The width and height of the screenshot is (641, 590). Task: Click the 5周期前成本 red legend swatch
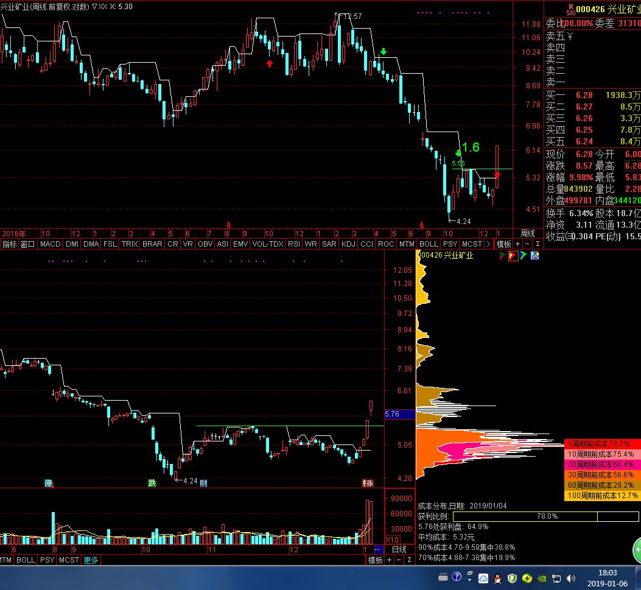tap(603, 444)
